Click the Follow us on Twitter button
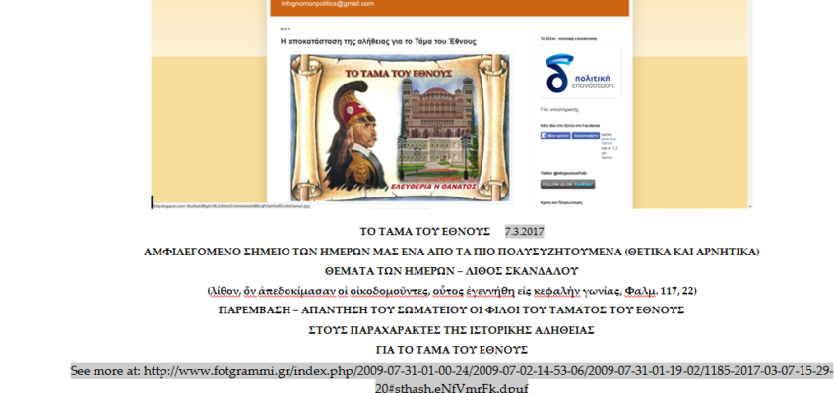This screenshot has width=835, height=393. tap(567, 184)
